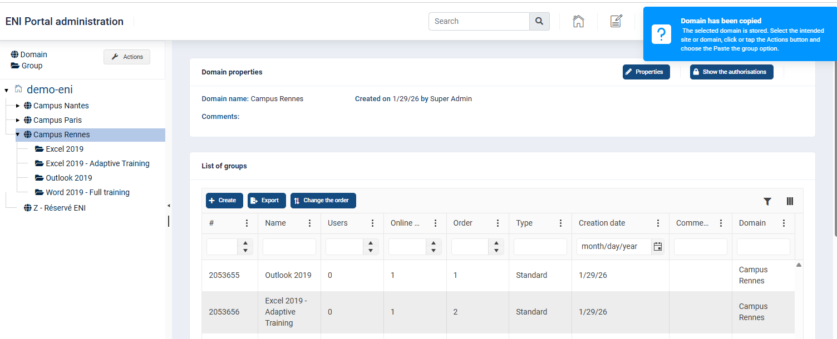Click the Type filter input
This screenshot has height=339, width=837.
(540, 246)
